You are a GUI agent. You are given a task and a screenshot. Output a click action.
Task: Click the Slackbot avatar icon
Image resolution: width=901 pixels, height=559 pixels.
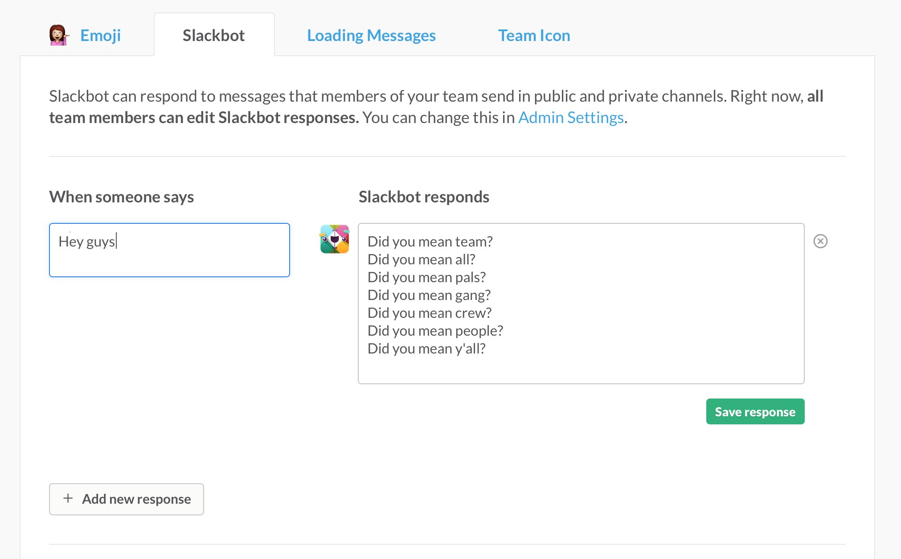click(x=335, y=239)
